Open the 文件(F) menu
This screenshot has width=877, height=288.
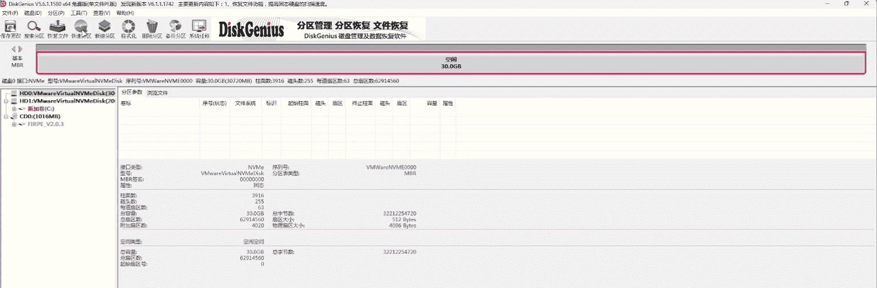click(x=10, y=13)
